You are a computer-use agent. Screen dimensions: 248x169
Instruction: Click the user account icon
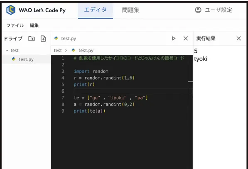[198, 10]
